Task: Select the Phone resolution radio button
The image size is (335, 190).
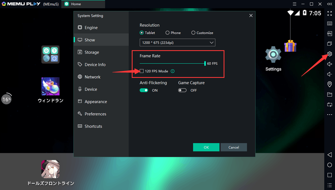Action: point(167,33)
